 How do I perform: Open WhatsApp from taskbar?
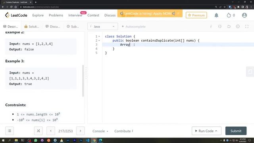click(36, 140)
